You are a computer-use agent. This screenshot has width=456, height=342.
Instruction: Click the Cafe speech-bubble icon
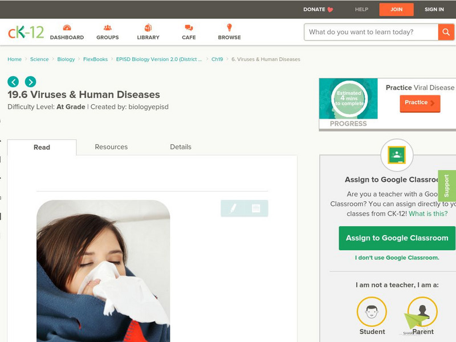pos(188,27)
